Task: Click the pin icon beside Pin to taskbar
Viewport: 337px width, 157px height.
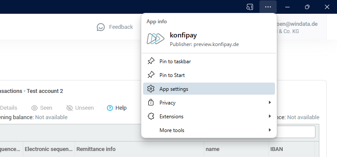Action: coord(151,62)
